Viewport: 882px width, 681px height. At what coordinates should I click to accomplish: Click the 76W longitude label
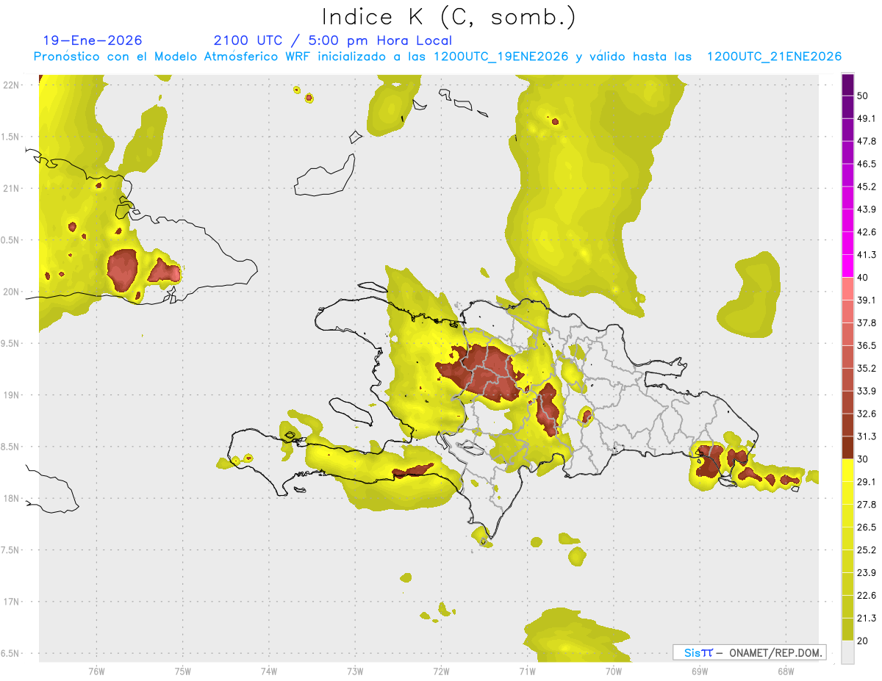96,671
